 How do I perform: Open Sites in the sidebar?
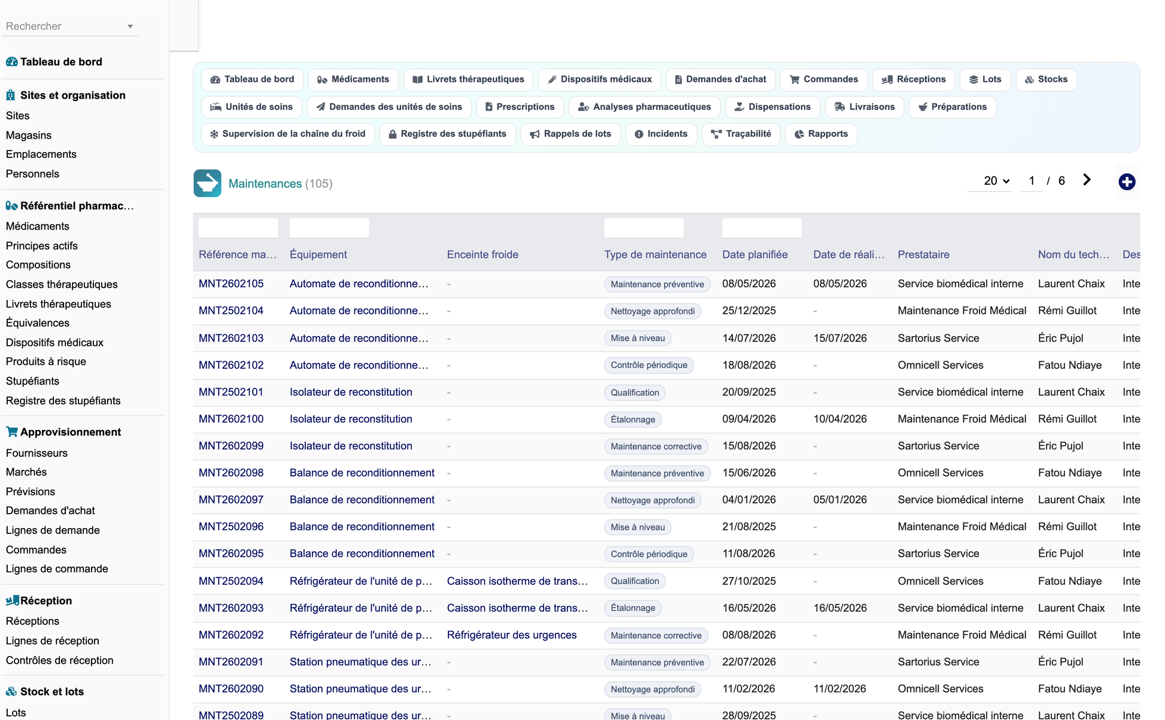pos(17,115)
